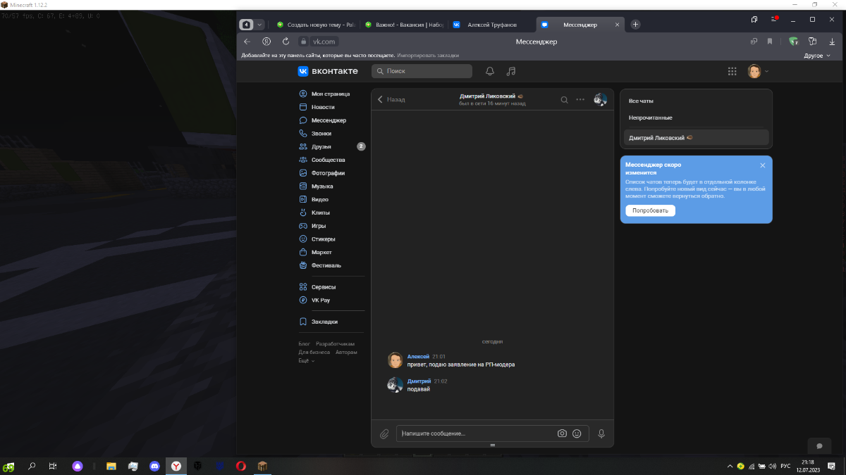Open the emoji smiley picker
846x475 pixels.
[577, 433]
